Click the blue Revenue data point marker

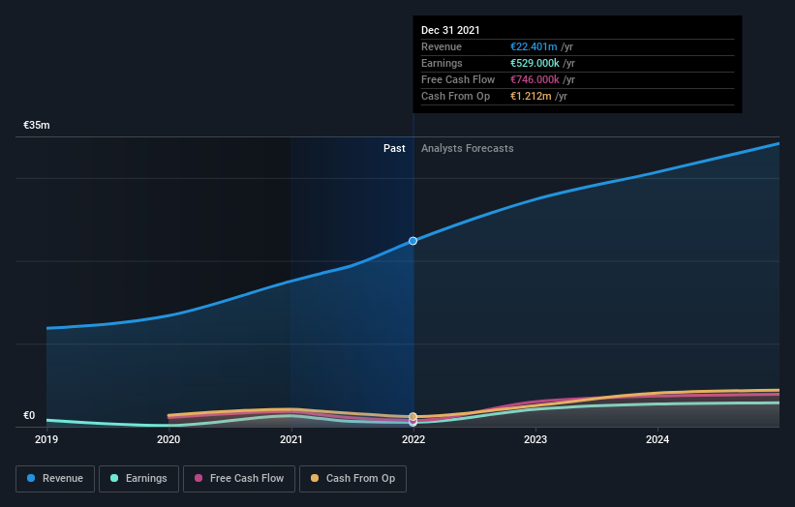pos(413,241)
